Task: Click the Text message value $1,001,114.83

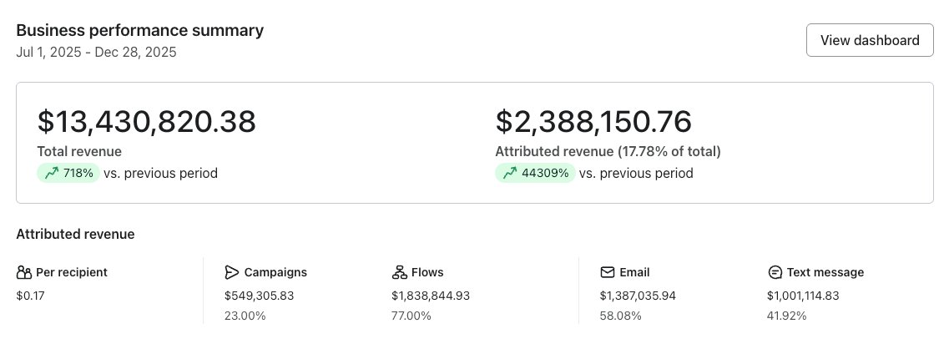Action: [805, 296]
